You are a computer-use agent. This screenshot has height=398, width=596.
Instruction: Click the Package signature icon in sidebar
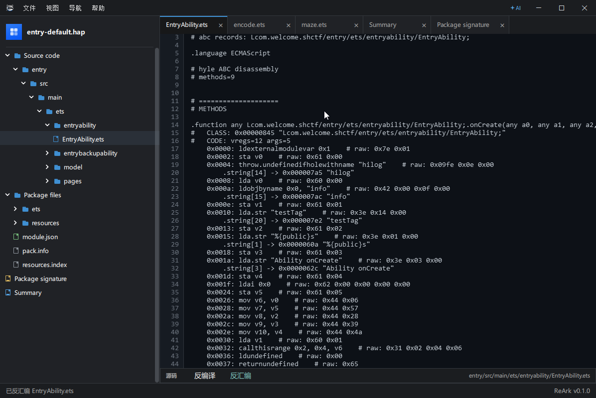click(x=8, y=278)
